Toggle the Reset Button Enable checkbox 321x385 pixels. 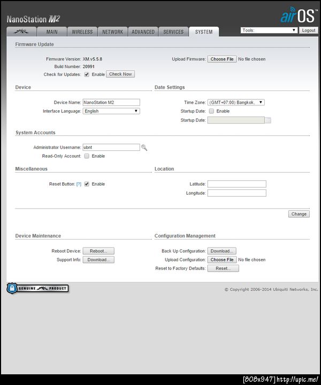point(87,184)
